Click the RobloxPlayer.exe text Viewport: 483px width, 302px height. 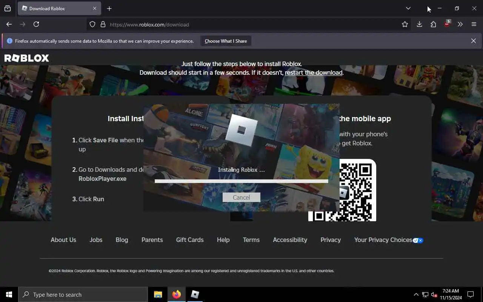pos(102,179)
